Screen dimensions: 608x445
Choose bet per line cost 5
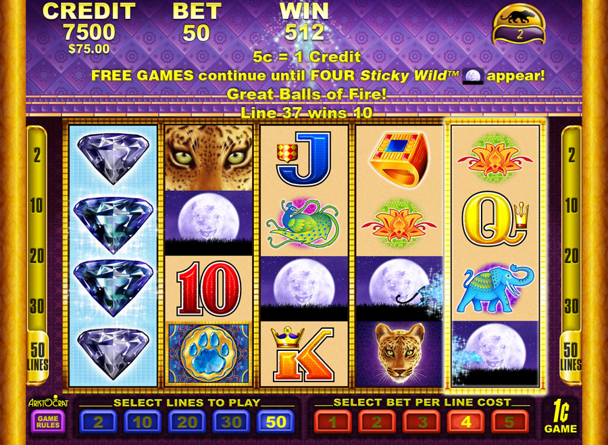[510, 422]
